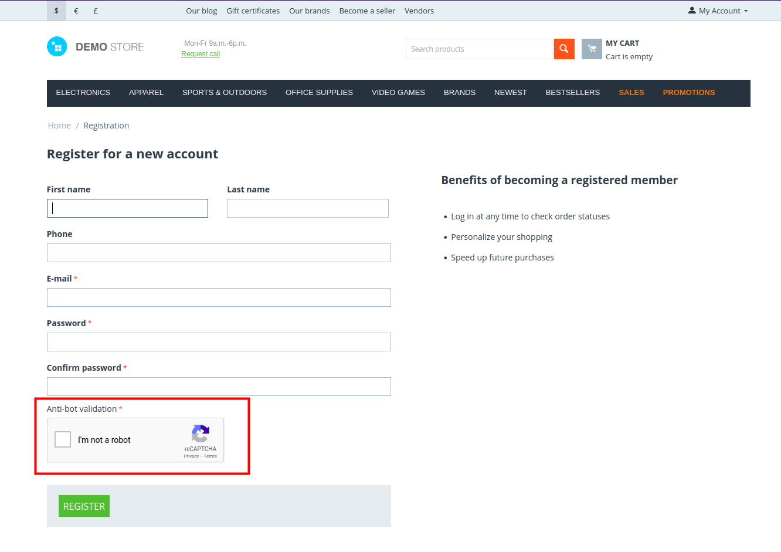Go to Home breadcrumb
The image size is (781, 552).
(x=59, y=126)
